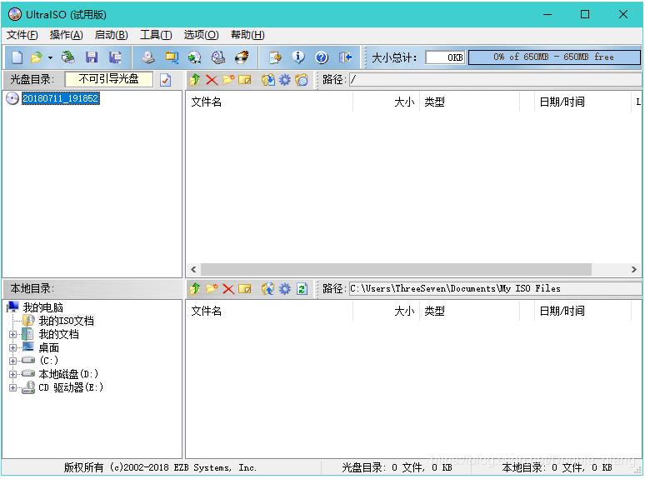Click the disc pane label/hide icon
Viewport: 645px width, 479px height.
tap(302, 80)
